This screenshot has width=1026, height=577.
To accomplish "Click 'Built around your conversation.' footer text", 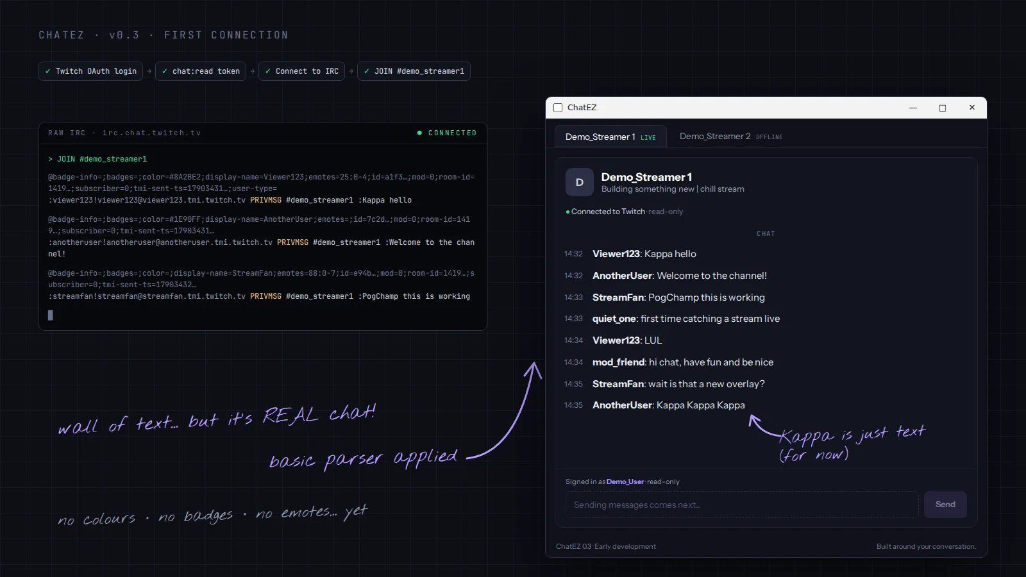I will 926,546.
